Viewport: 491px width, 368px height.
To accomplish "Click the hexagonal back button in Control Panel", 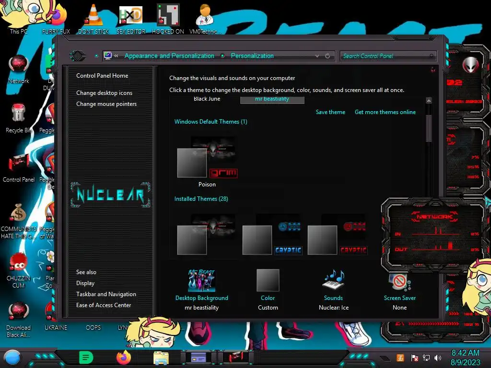I will [77, 56].
